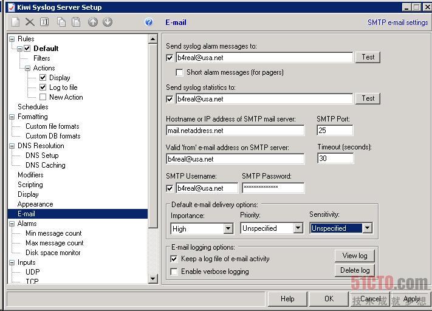Collapse the Inputs tree node
The image size is (432, 311).
[12, 262]
